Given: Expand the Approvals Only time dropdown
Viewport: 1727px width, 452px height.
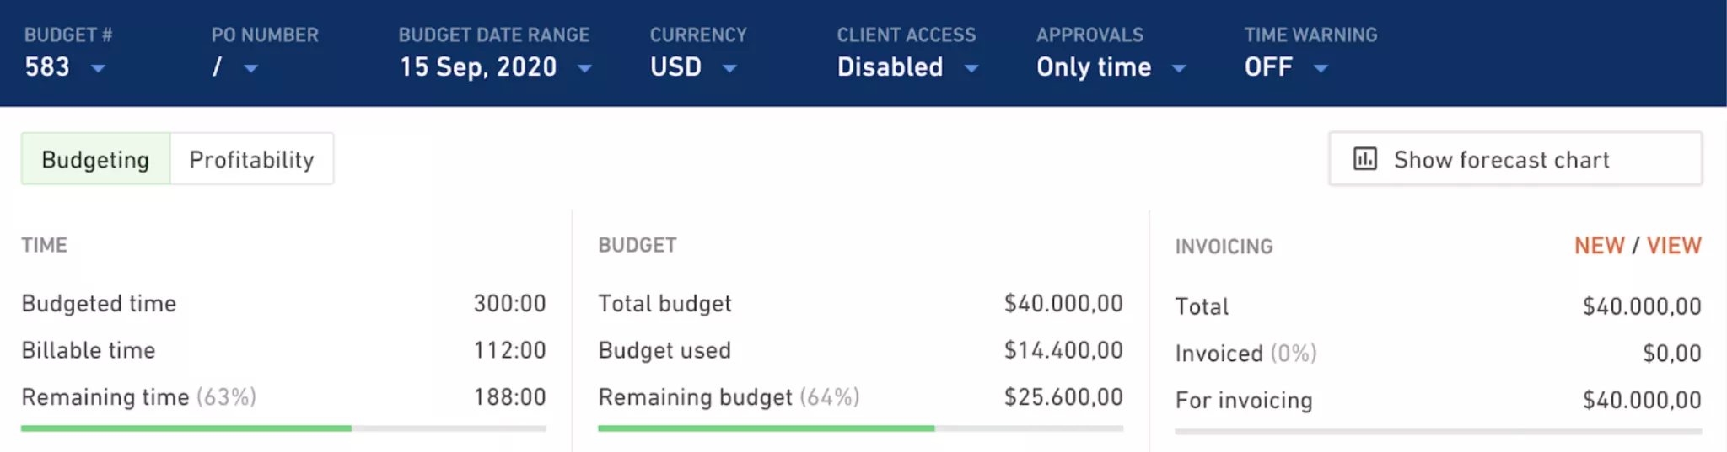Looking at the screenshot, I should [1111, 66].
